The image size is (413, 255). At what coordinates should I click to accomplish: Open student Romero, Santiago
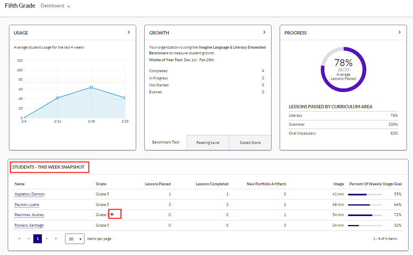coord(29,225)
